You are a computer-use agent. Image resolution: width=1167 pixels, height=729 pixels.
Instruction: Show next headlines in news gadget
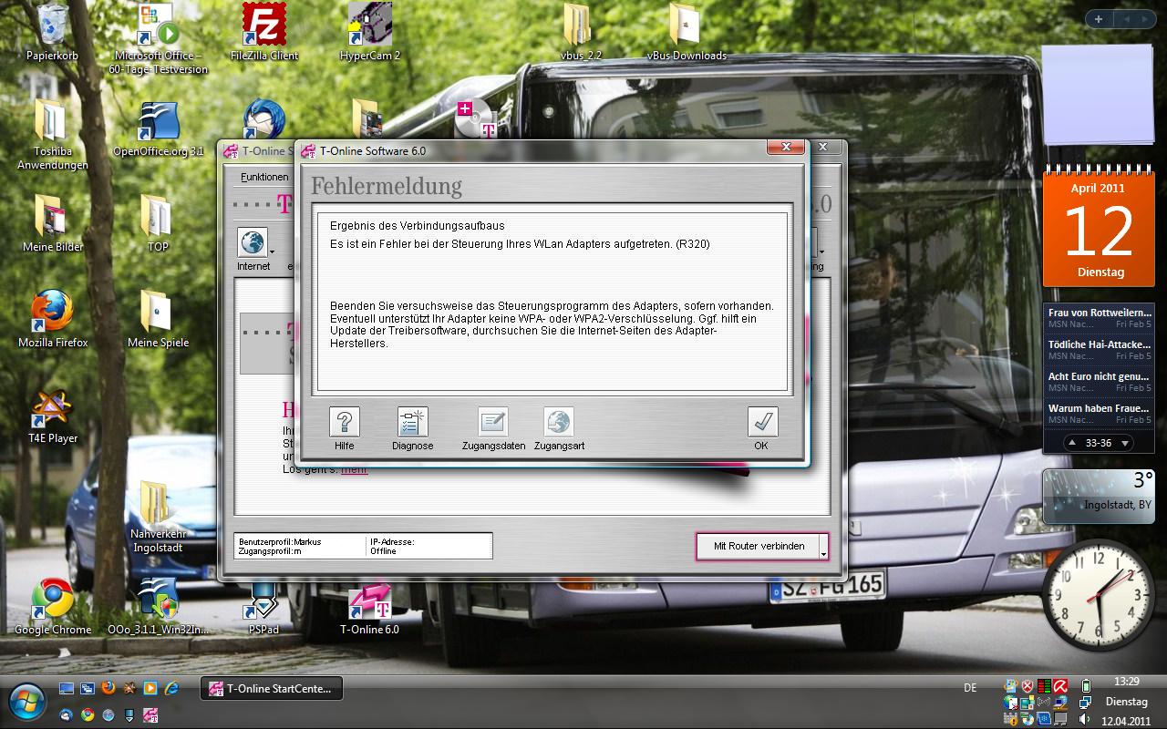point(1125,444)
